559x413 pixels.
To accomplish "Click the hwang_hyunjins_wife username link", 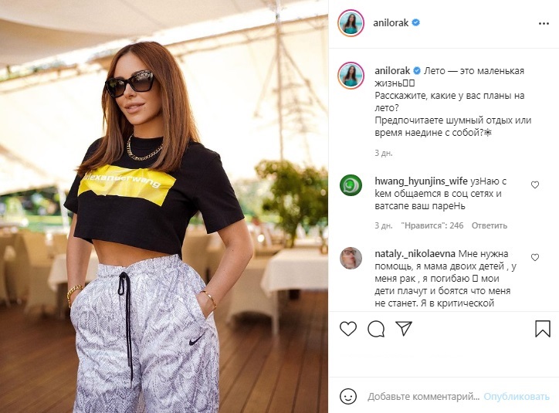I will coord(421,181).
